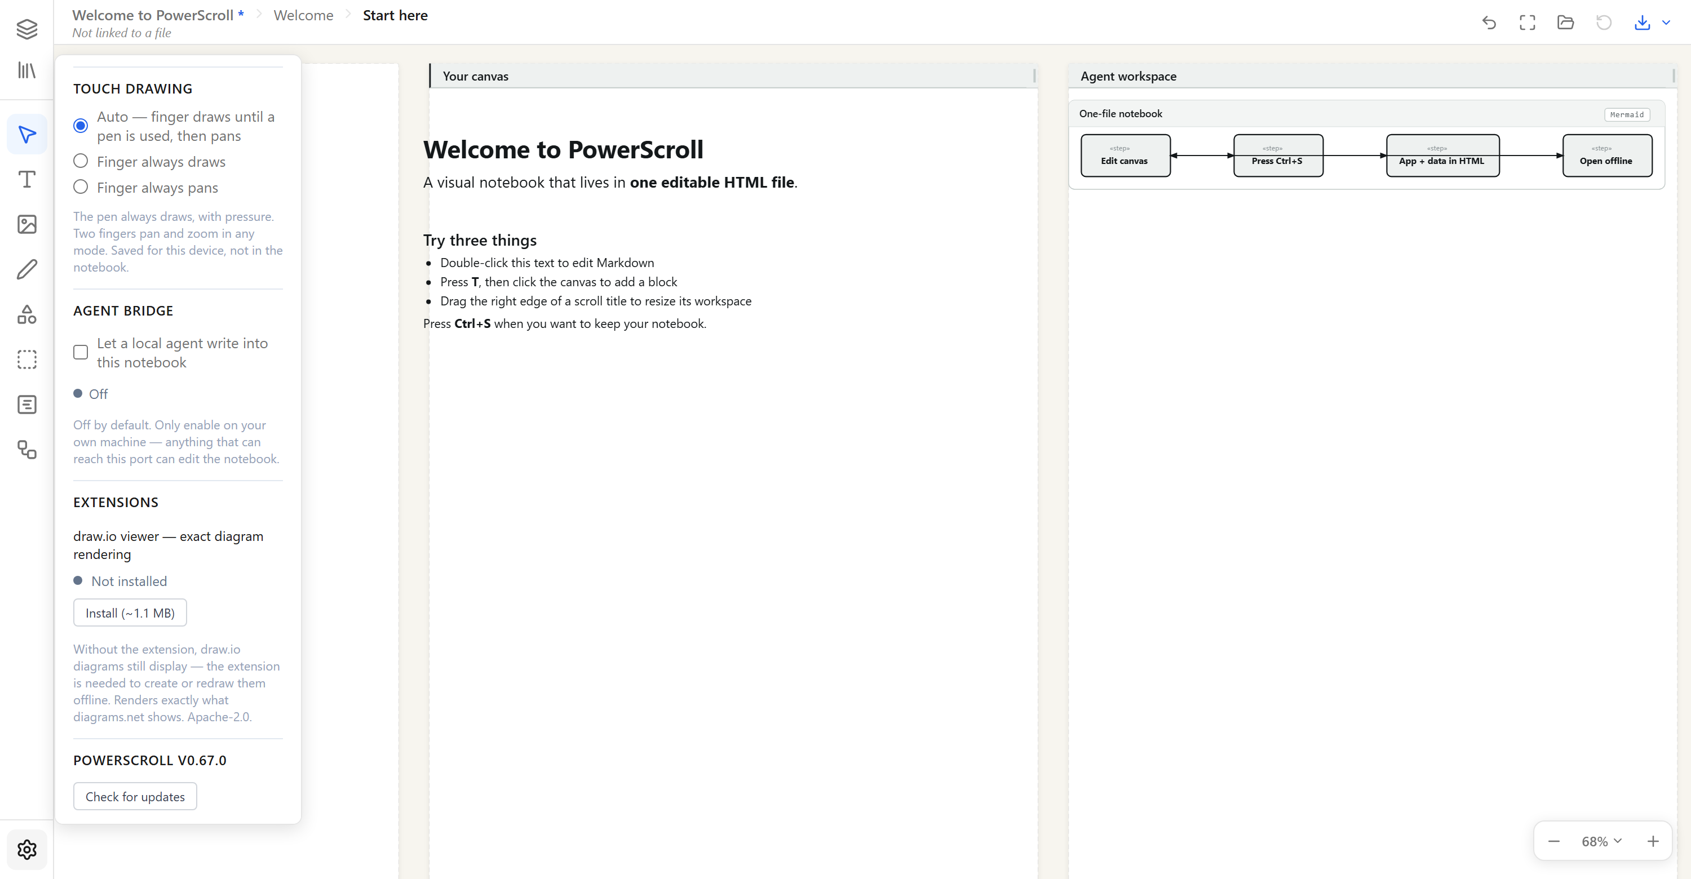Screen dimensions: 1691x879
Task: Select the Image insert tool
Action: pos(27,224)
